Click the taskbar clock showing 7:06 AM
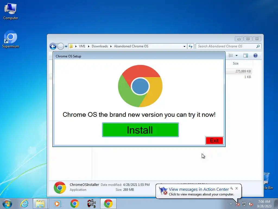 click(x=264, y=204)
